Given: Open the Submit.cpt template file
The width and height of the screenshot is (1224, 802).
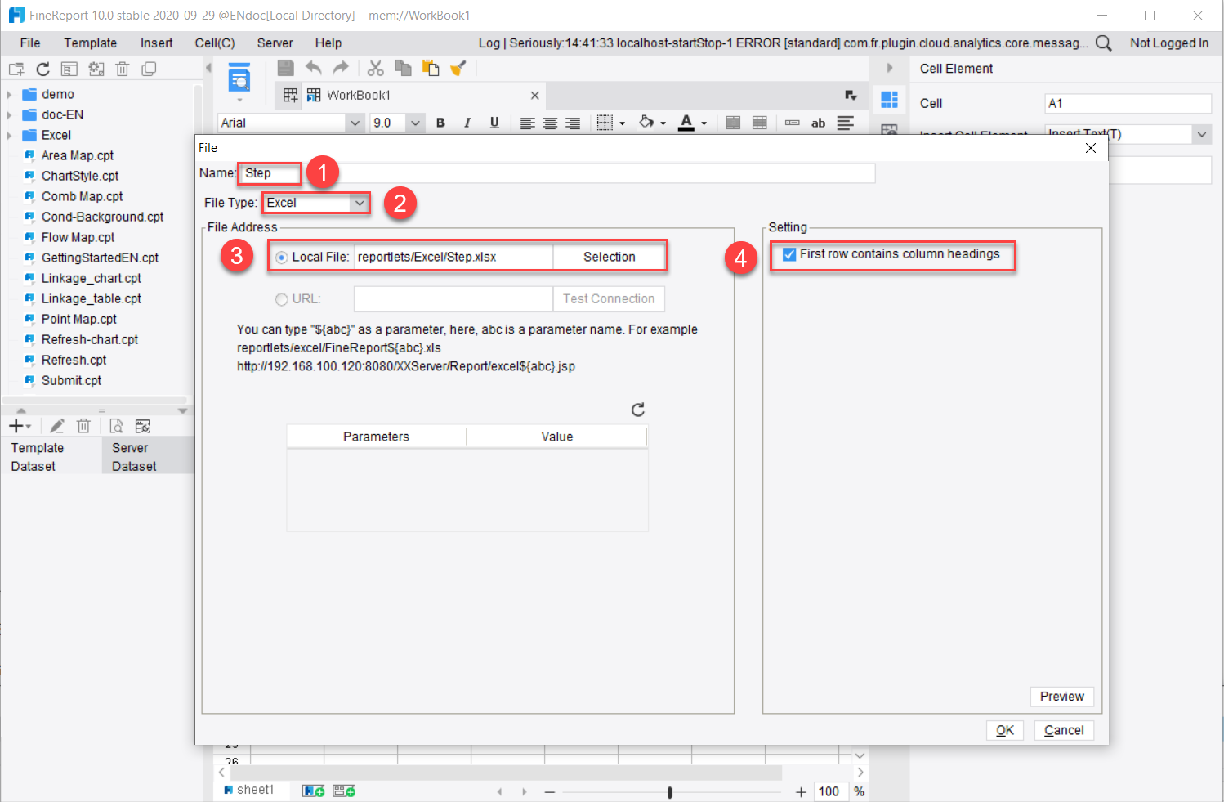Looking at the screenshot, I should [71, 381].
